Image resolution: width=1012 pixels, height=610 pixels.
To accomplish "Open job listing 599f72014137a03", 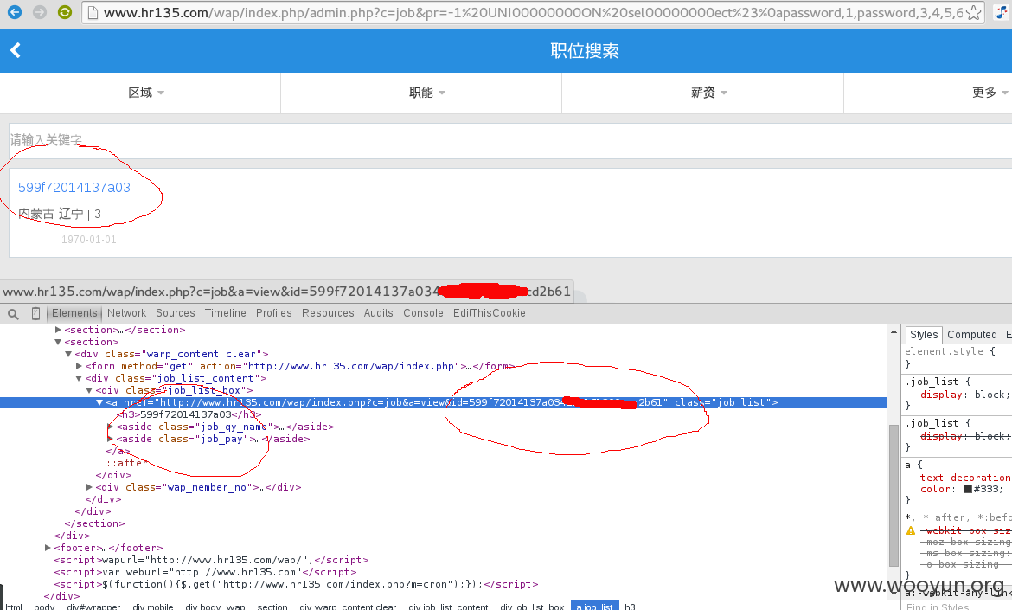I will tap(74, 188).
